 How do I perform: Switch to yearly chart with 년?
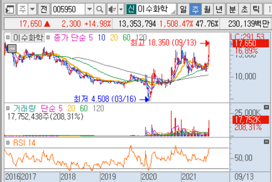tap(219, 9)
